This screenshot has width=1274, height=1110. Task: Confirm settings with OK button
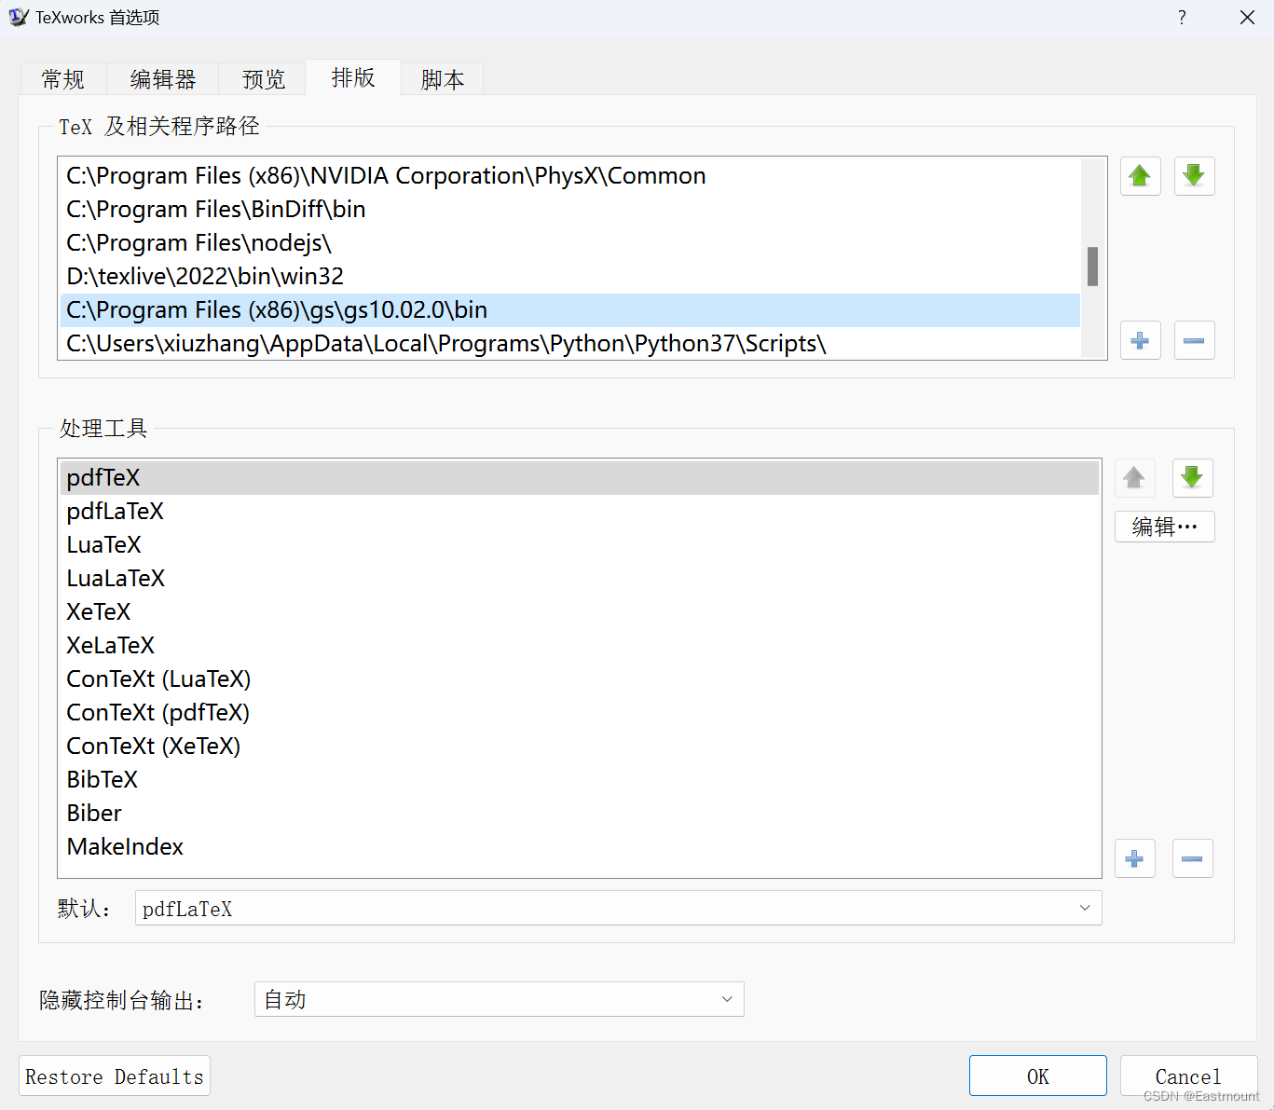click(1038, 1076)
